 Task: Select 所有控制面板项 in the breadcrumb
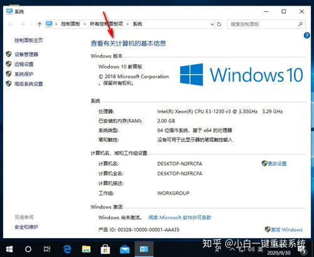(106, 24)
